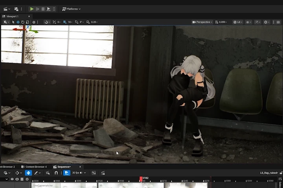
Task: Click the CineCameraActor shot thumbnail
Action: point(64,186)
